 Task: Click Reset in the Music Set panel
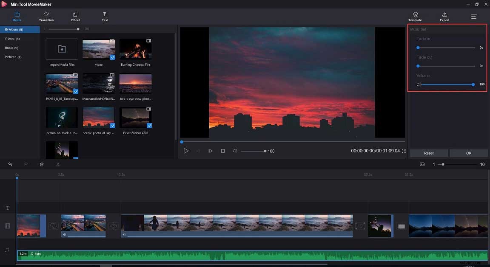[x=428, y=153]
